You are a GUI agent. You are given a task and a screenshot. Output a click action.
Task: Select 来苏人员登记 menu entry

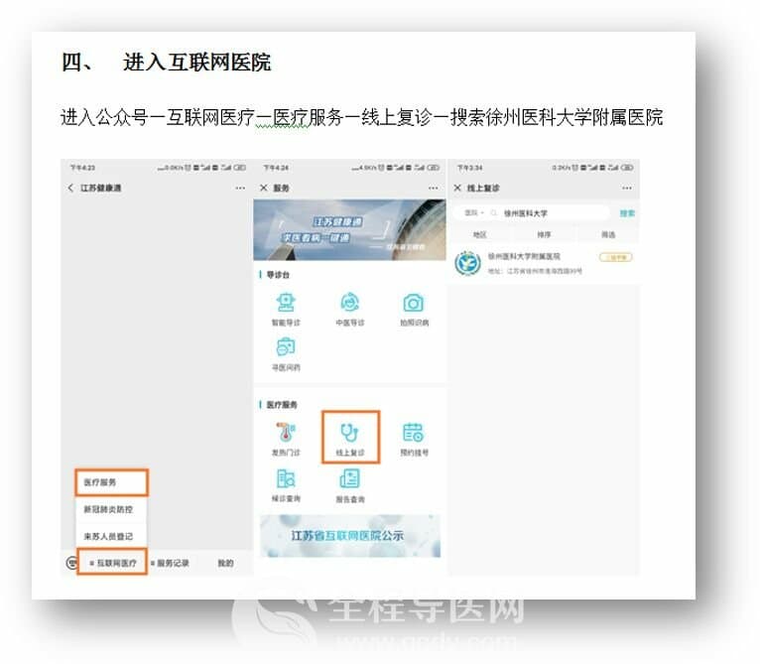tap(111, 536)
